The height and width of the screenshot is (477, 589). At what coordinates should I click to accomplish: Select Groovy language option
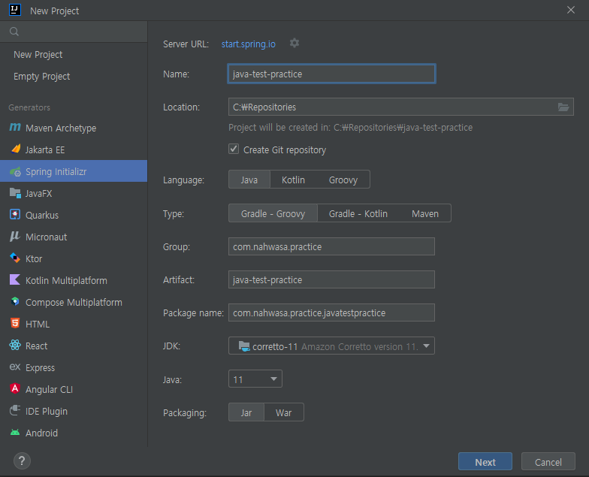click(343, 180)
